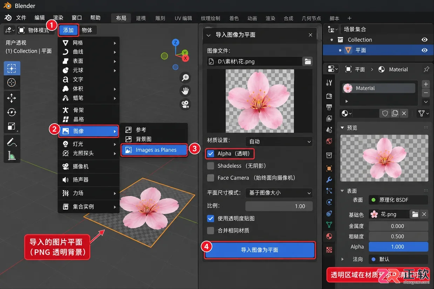Open the 添加 menu
The height and width of the screenshot is (289, 434).
point(68,30)
